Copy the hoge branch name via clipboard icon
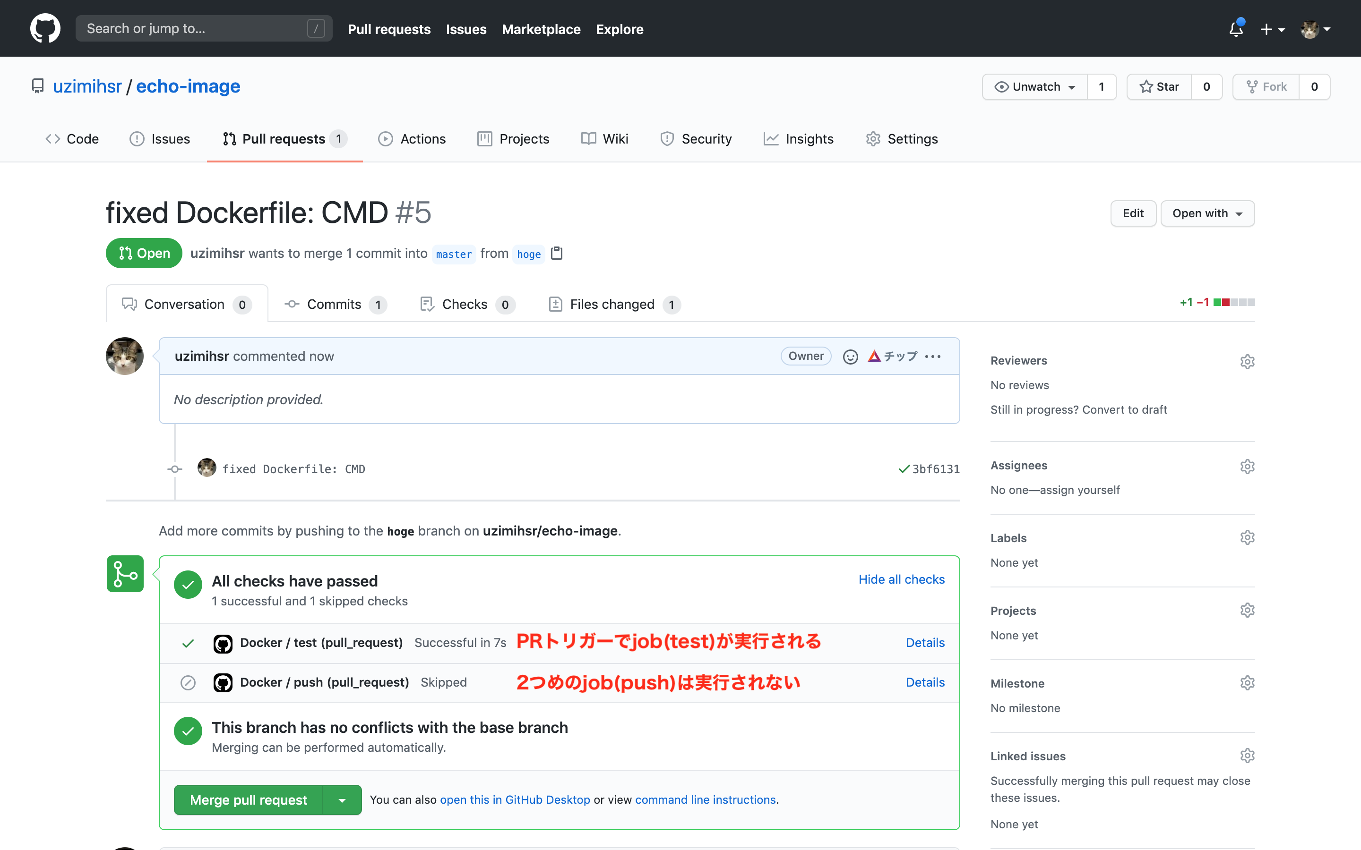 point(557,254)
